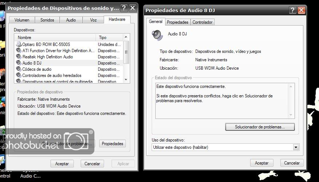The width and height of the screenshot is (319, 182).
Task: Select the Hardware tab
Action: (117, 19)
